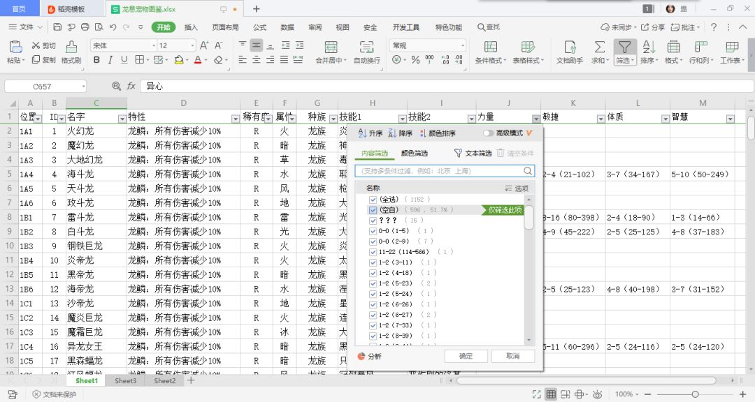The image size is (755, 402).
Task: Click the Text Filter (文本筛选) button
Action: (473, 153)
